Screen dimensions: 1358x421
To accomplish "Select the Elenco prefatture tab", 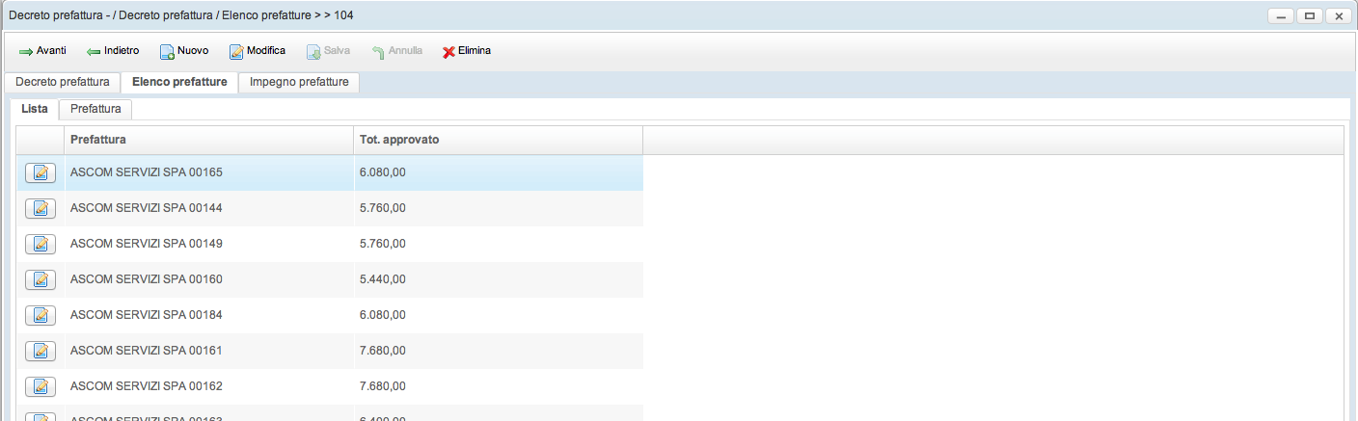I will coord(179,83).
